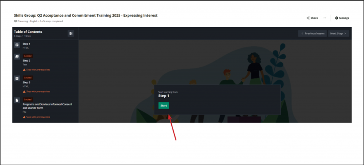Click the prerequisites warning under Step 2

[38, 70]
